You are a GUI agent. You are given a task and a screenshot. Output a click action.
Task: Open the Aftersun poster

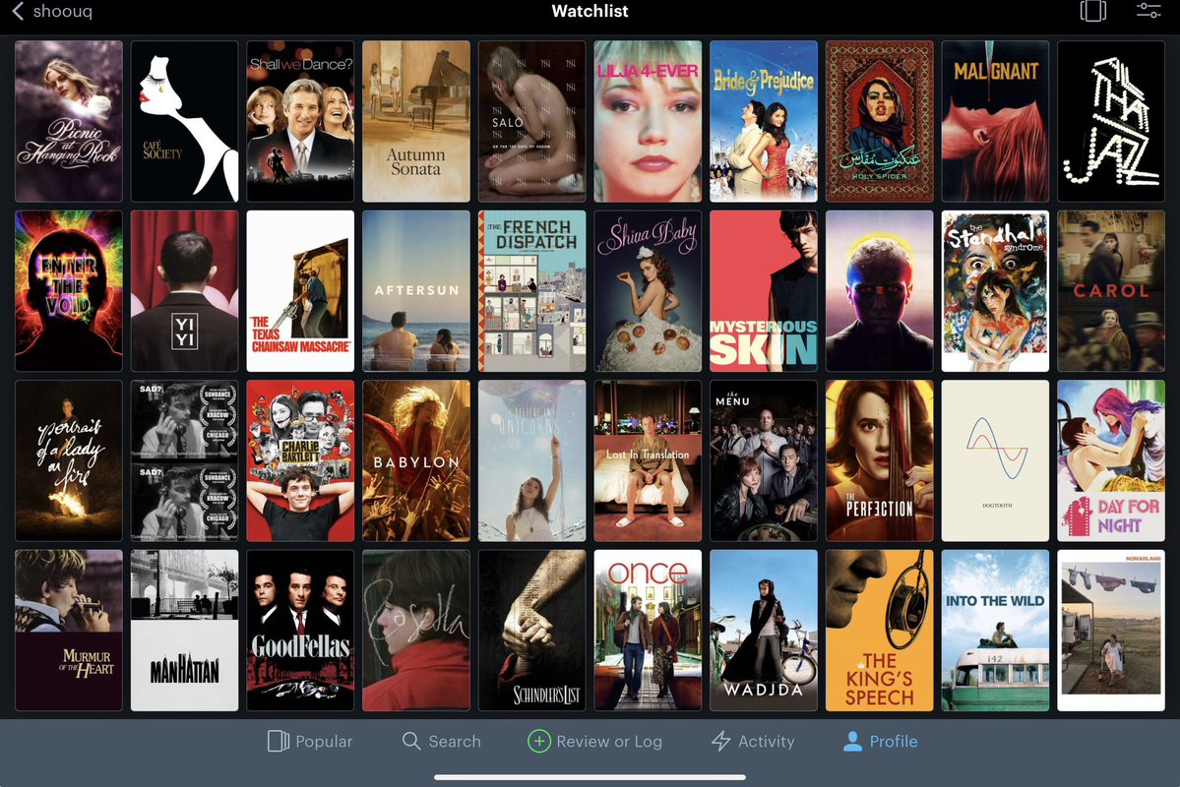(416, 291)
